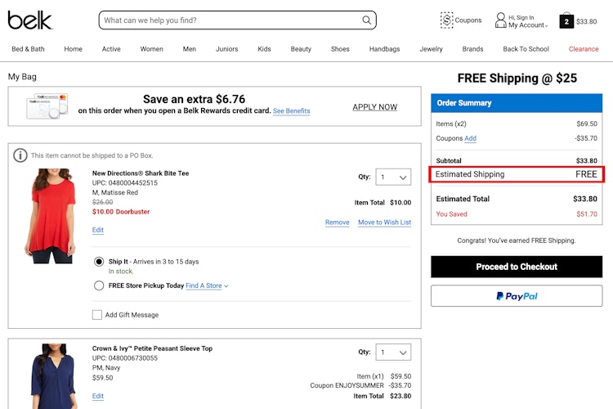The image size is (613, 409).
Task: Click the FREE Shipping @ $25 heading
Action: (517, 78)
